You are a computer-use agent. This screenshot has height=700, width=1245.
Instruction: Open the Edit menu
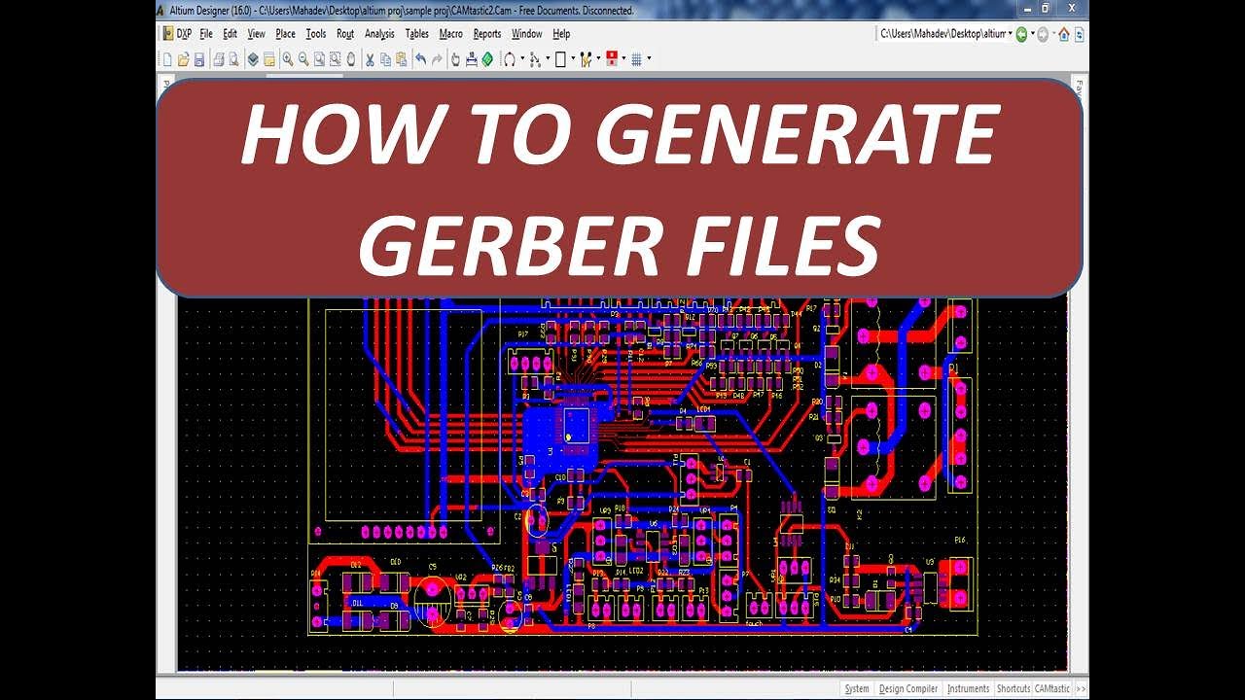click(230, 34)
